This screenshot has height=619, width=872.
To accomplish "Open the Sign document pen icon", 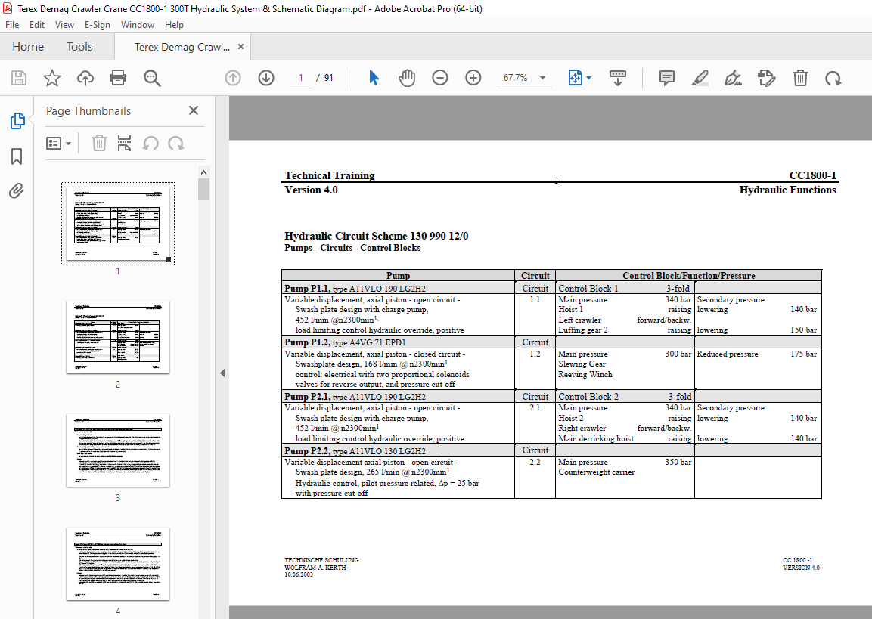I will coord(733,78).
